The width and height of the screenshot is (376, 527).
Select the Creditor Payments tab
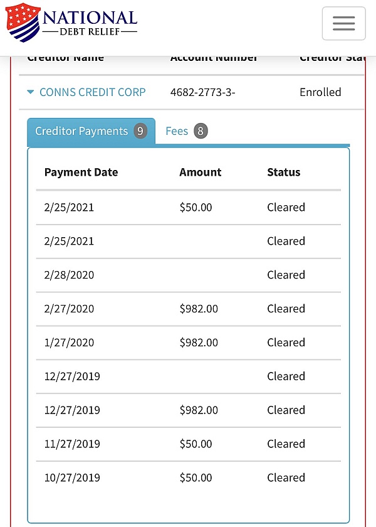coord(80,131)
